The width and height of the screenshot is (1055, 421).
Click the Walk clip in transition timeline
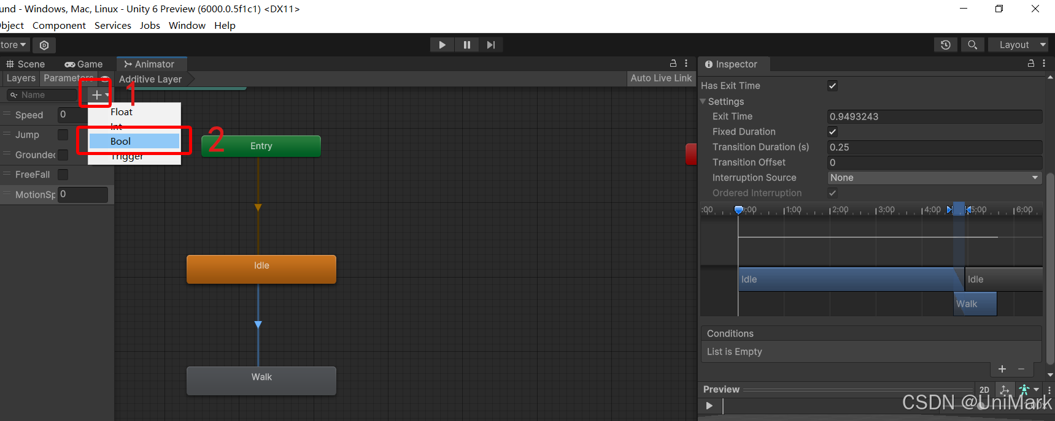click(975, 304)
